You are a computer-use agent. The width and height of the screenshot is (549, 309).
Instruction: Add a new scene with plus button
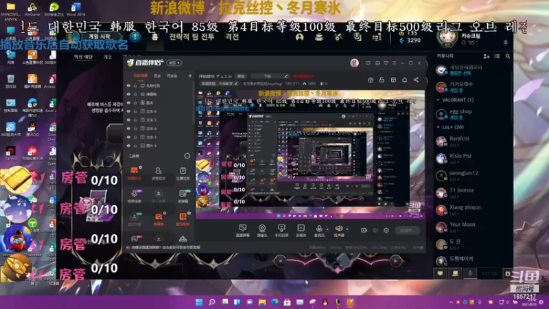pos(190,76)
